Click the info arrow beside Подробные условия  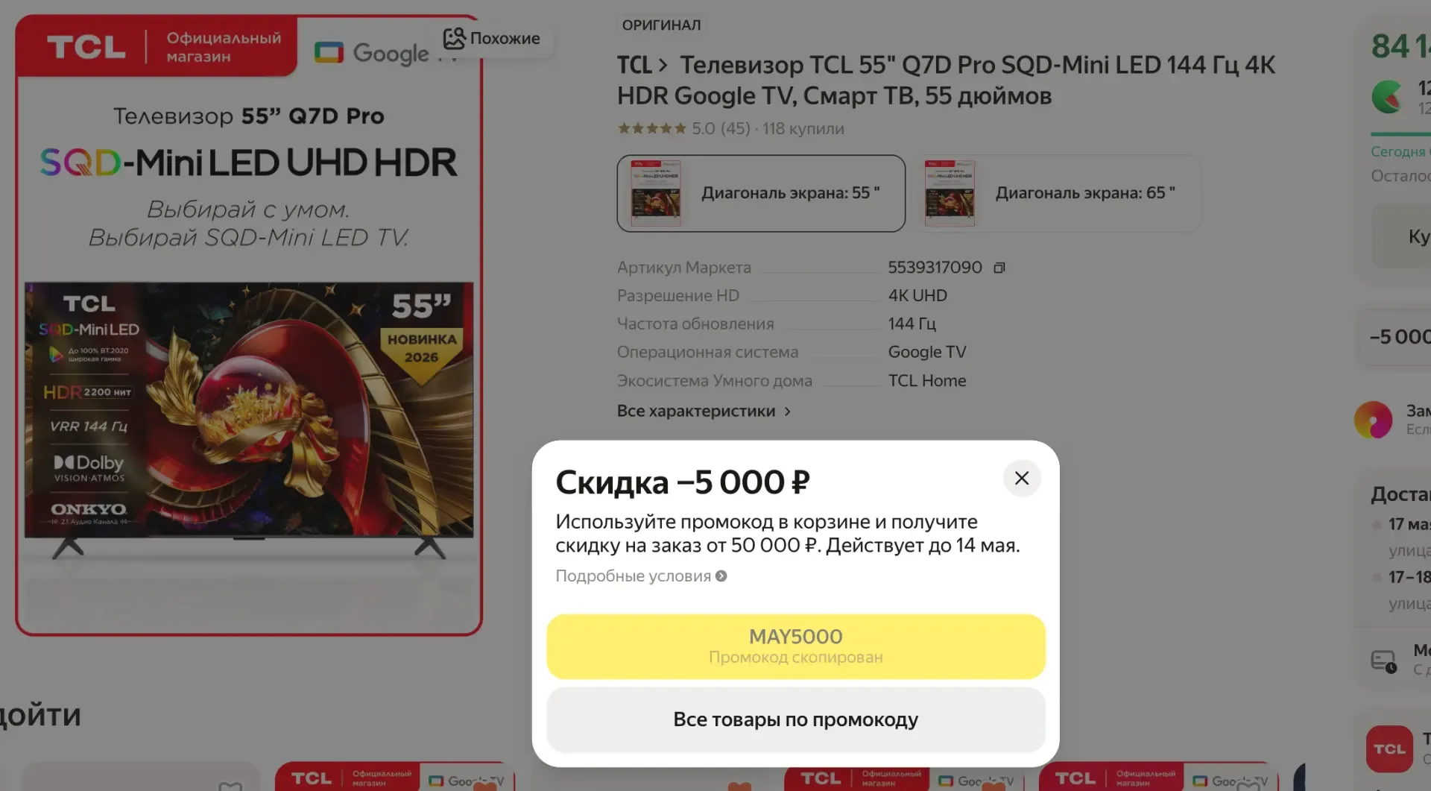click(721, 576)
